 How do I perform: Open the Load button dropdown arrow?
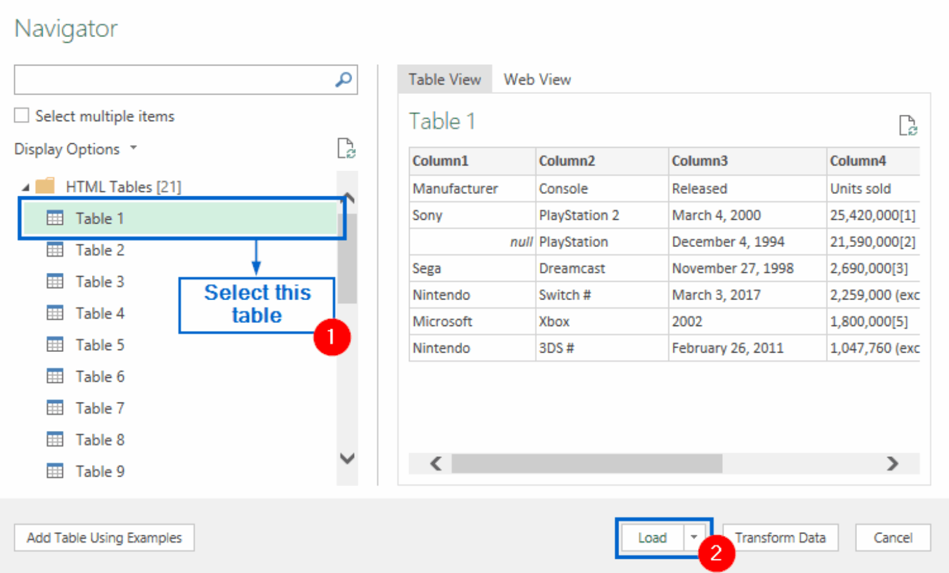pos(694,537)
